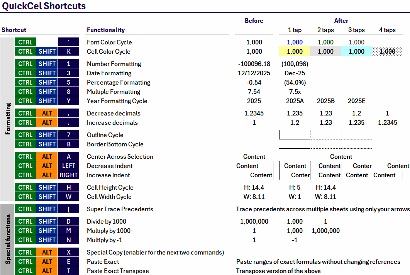Select the (54.0%) percentage cell

295,82
